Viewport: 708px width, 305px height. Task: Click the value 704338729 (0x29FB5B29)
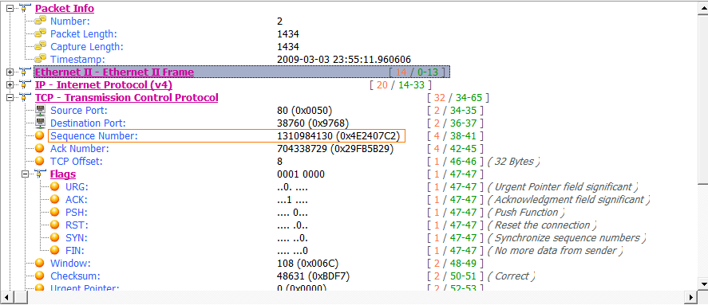pyautogui.click(x=335, y=148)
